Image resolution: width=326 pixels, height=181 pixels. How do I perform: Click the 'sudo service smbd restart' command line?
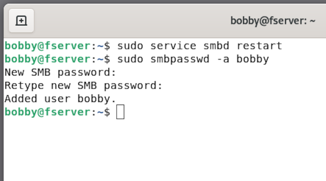point(143,46)
